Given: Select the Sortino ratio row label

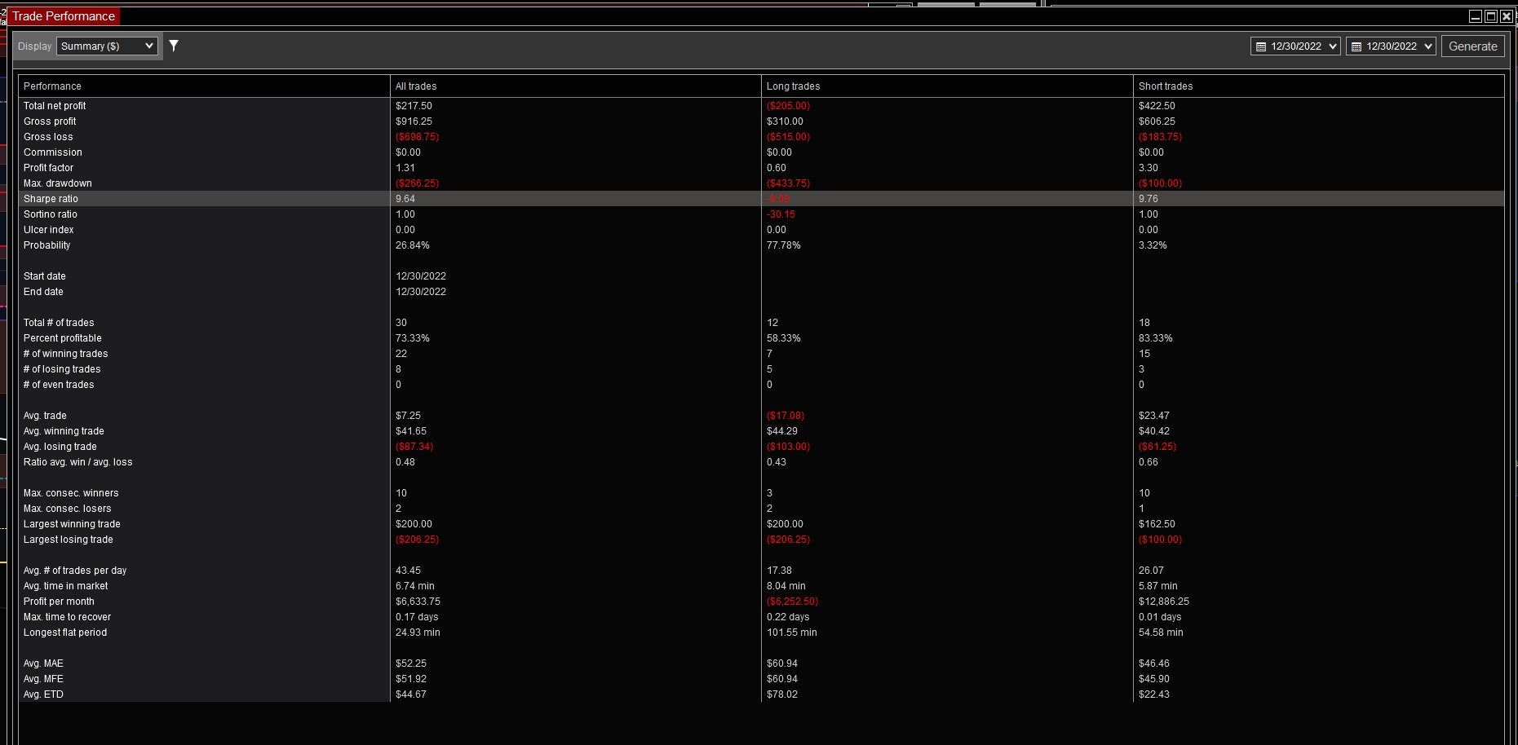Looking at the screenshot, I should coord(51,214).
